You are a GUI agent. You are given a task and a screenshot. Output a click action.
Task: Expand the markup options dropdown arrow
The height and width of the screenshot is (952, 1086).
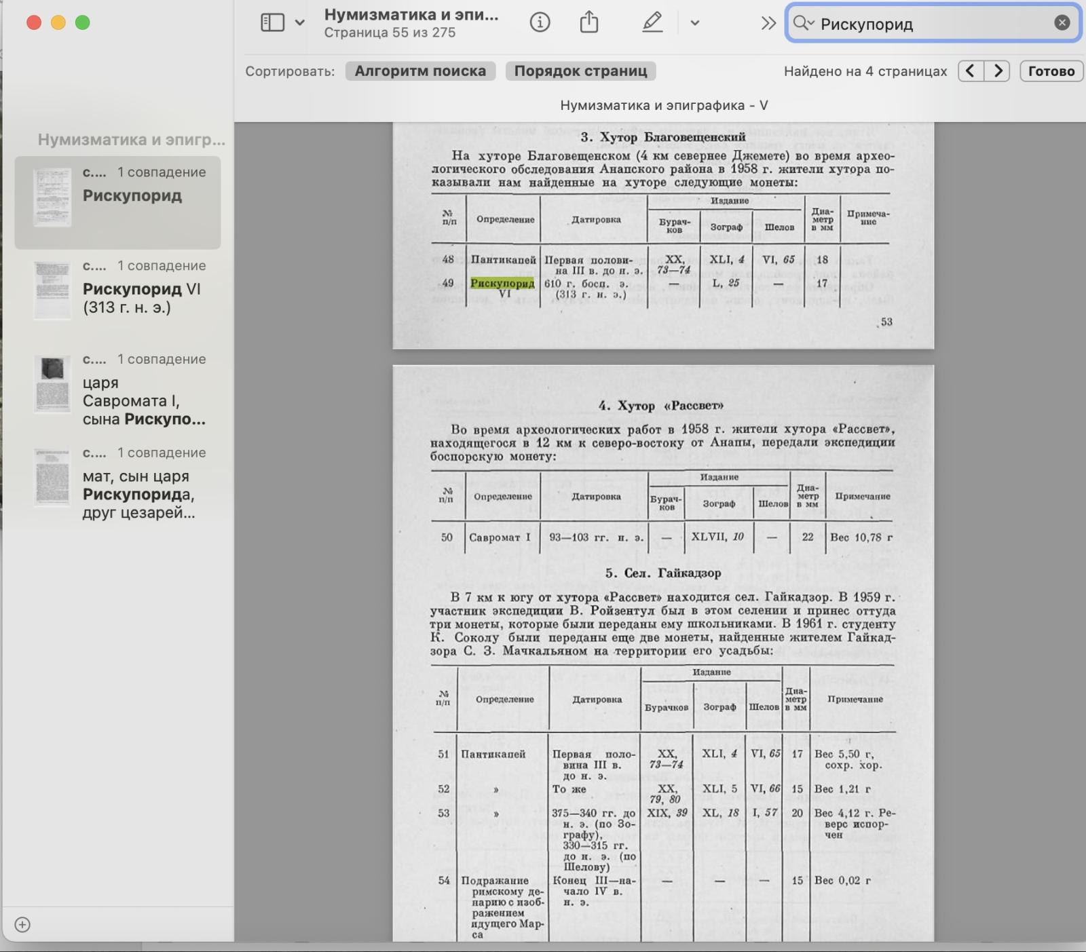(x=694, y=23)
